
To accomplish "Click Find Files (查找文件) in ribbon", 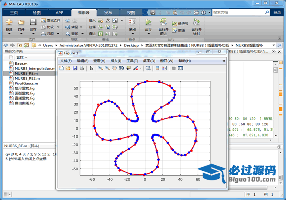I will 50,20.
